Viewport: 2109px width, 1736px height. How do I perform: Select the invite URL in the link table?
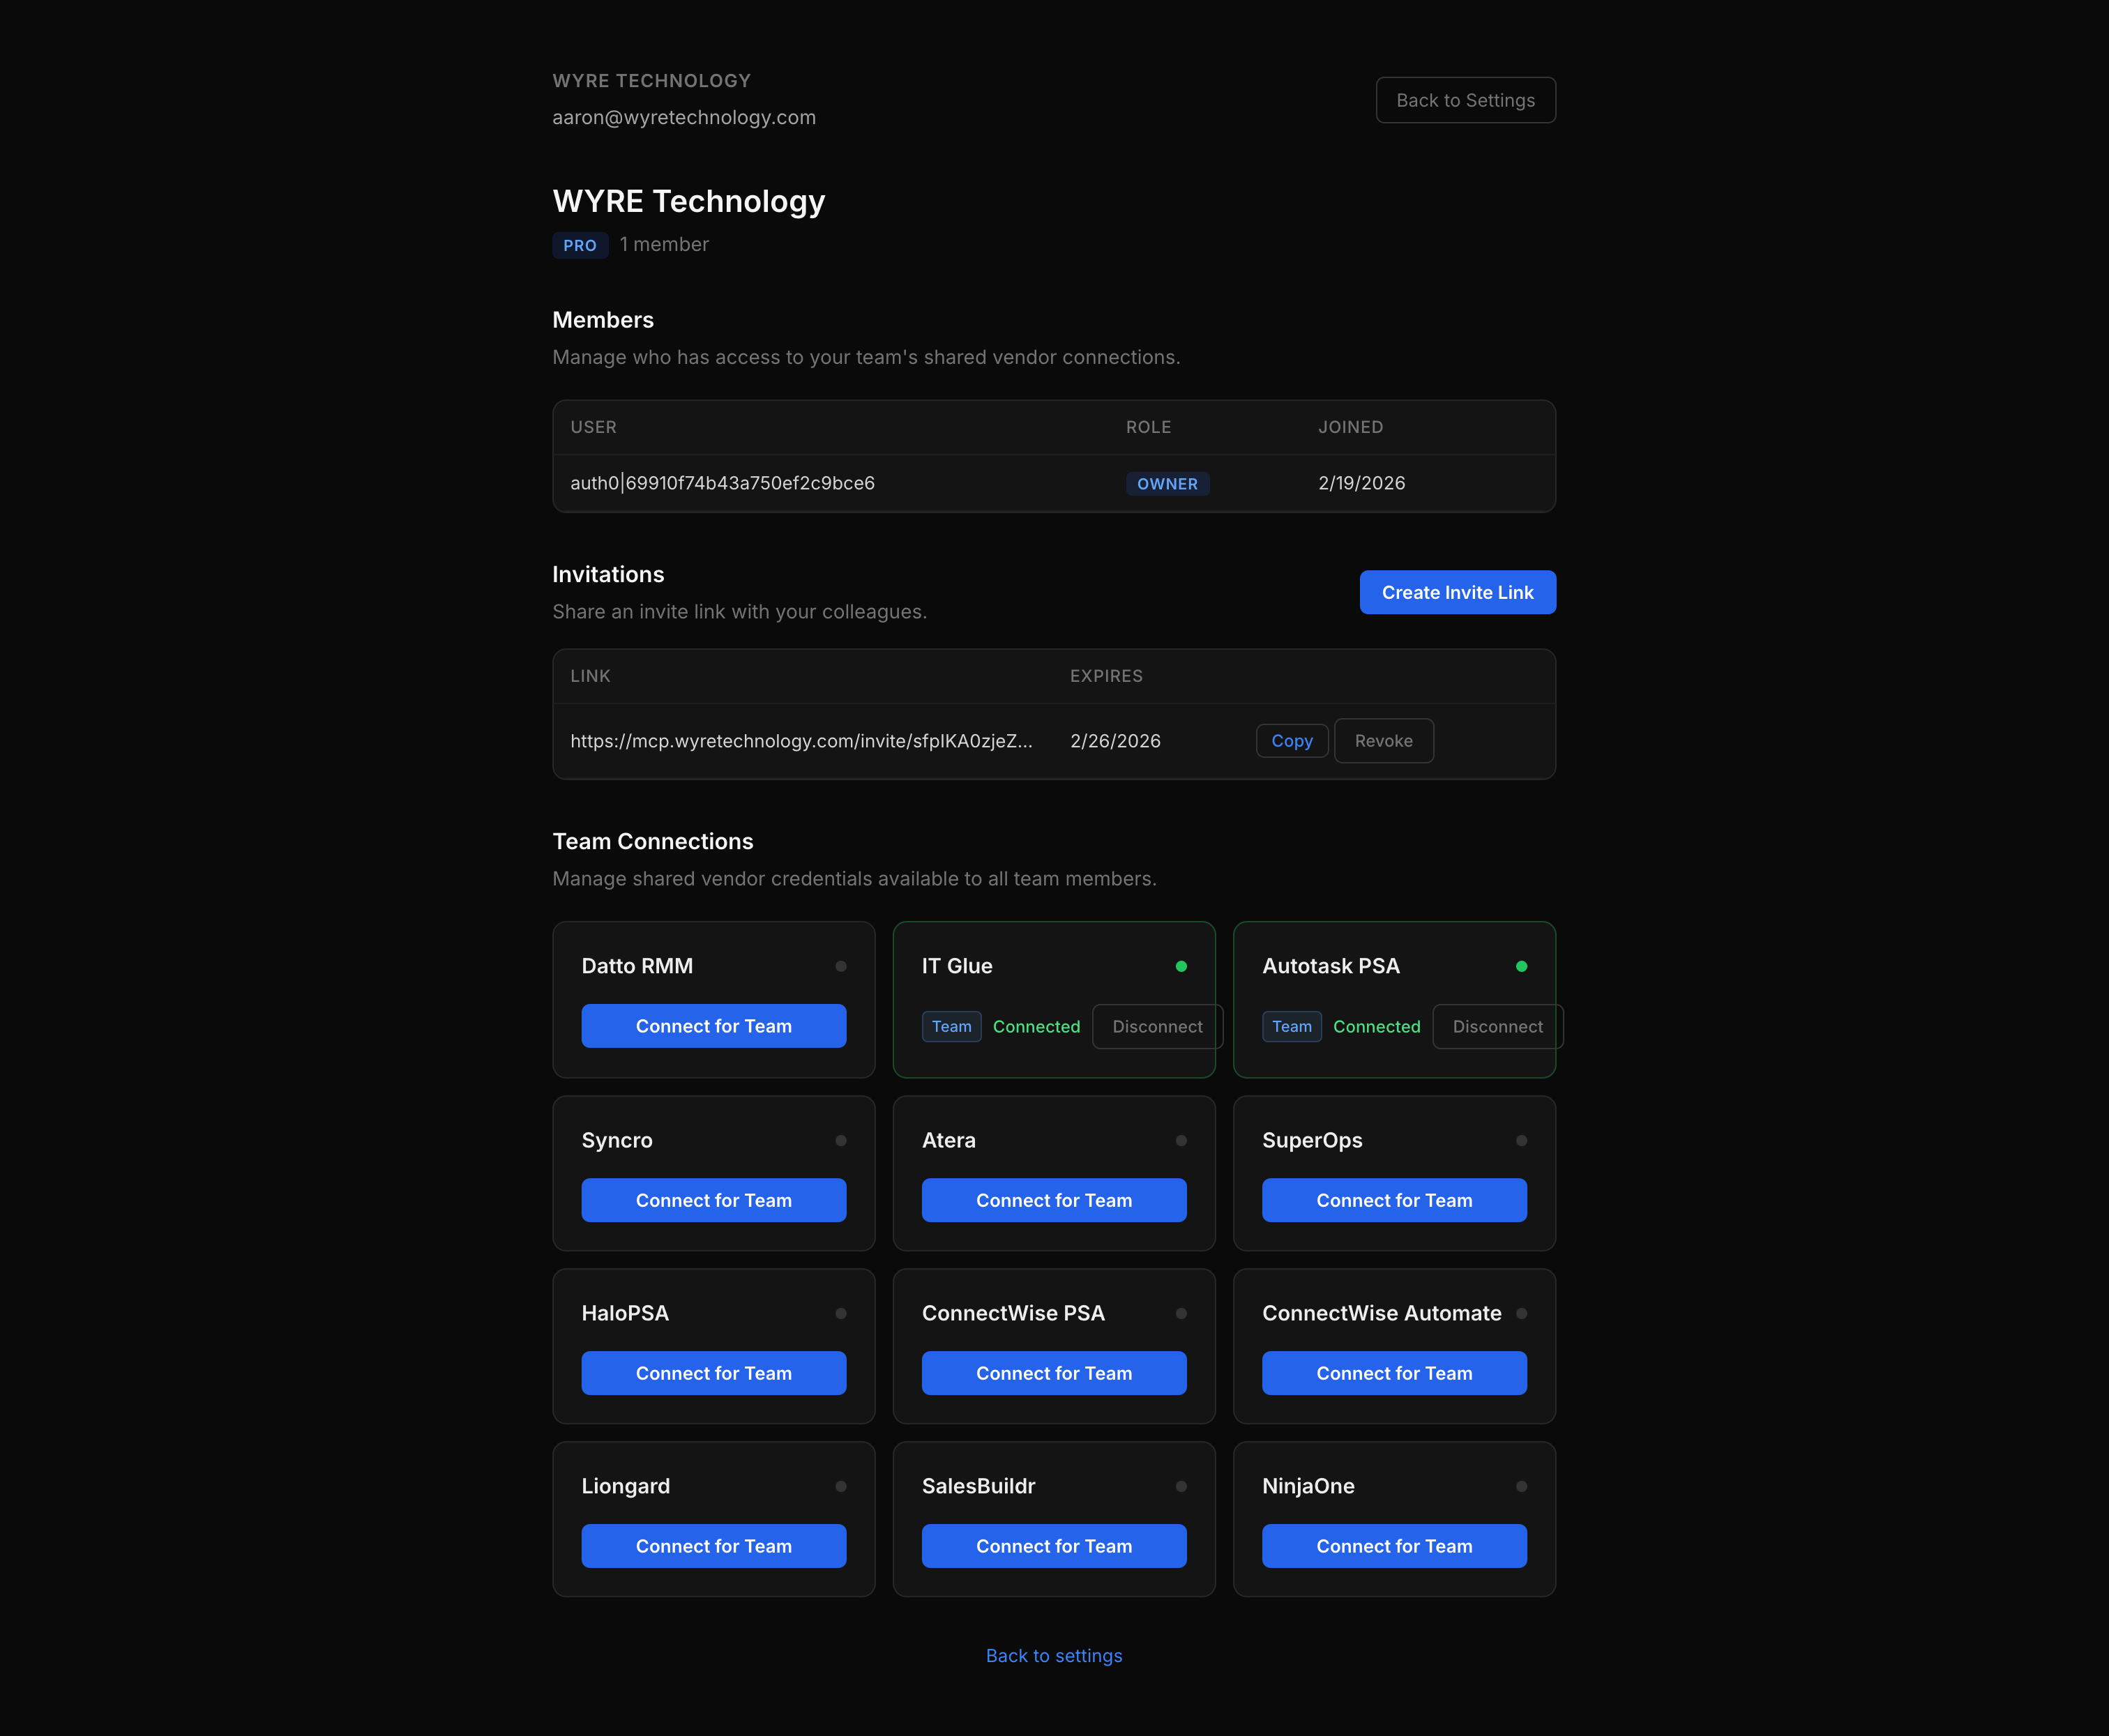click(x=801, y=740)
